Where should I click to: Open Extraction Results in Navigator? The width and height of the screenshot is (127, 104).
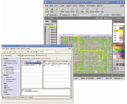click(x=10, y=61)
